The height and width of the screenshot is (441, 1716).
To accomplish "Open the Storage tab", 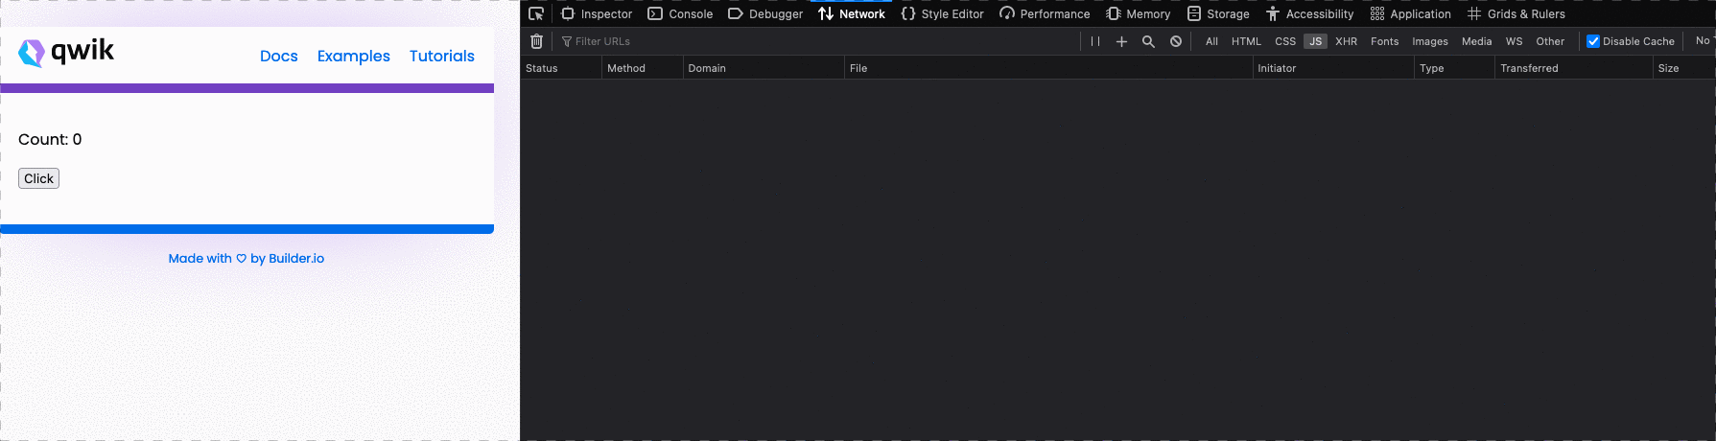I will click(x=1218, y=13).
